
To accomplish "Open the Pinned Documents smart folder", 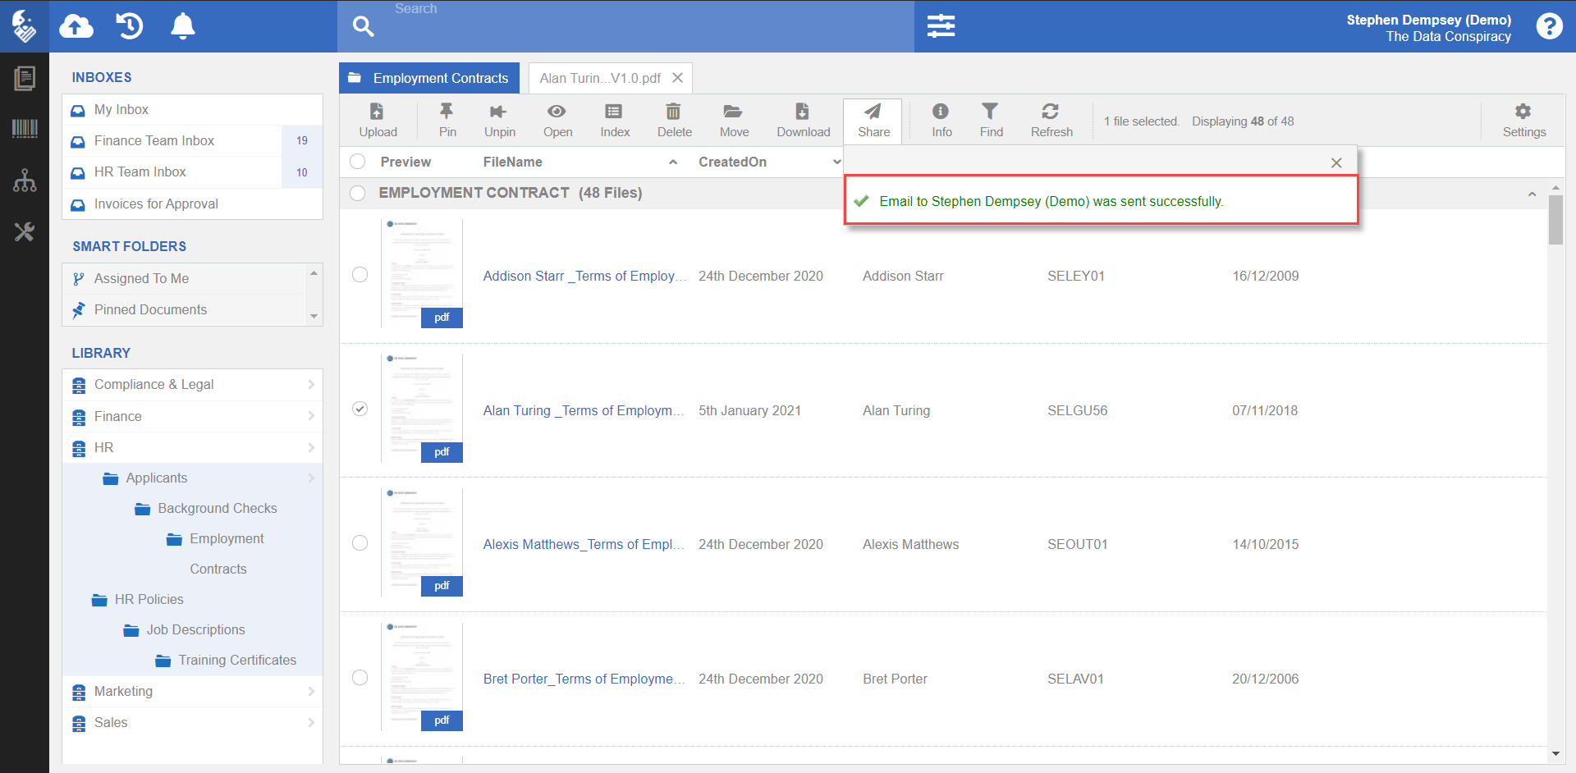I will pos(185,310).
